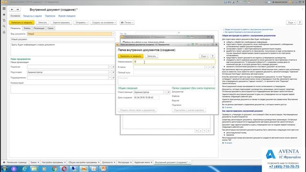
Task: Click Комментарий text area
Action: 63,89
